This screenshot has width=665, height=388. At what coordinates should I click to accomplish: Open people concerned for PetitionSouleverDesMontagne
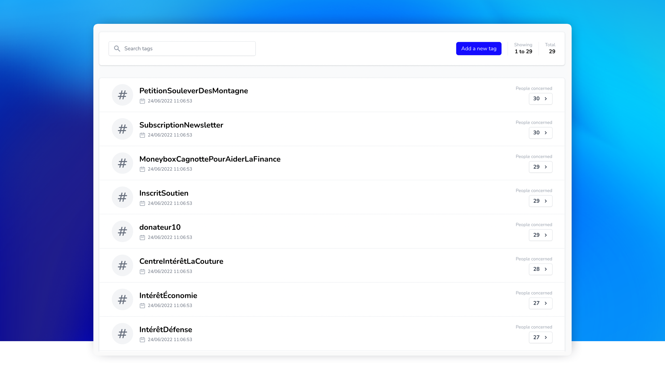[540, 99]
